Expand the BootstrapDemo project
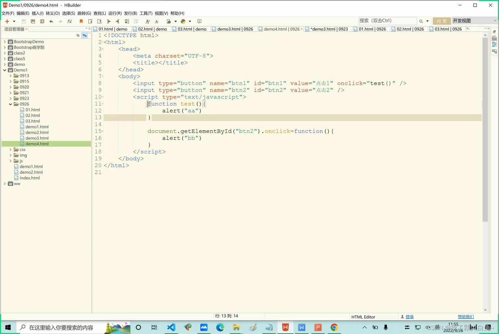Viewport: 499px width, 334px height. 5,42
